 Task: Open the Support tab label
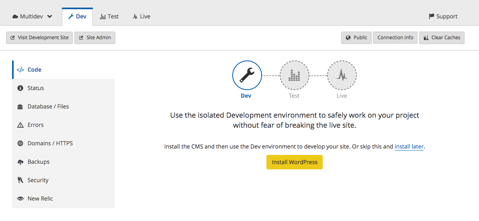click(x=447, y=16)
